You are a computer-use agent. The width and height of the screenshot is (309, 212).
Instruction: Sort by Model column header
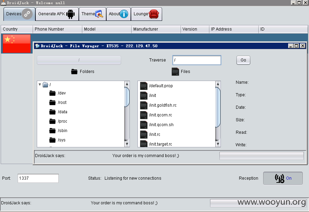point(107,29)
